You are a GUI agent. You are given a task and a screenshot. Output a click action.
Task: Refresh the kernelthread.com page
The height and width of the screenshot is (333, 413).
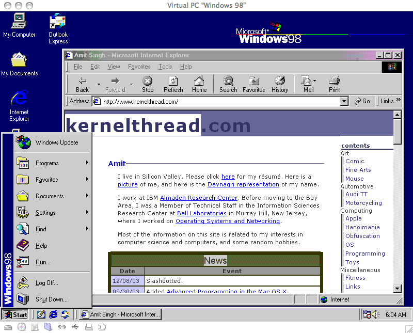[173, 84]
